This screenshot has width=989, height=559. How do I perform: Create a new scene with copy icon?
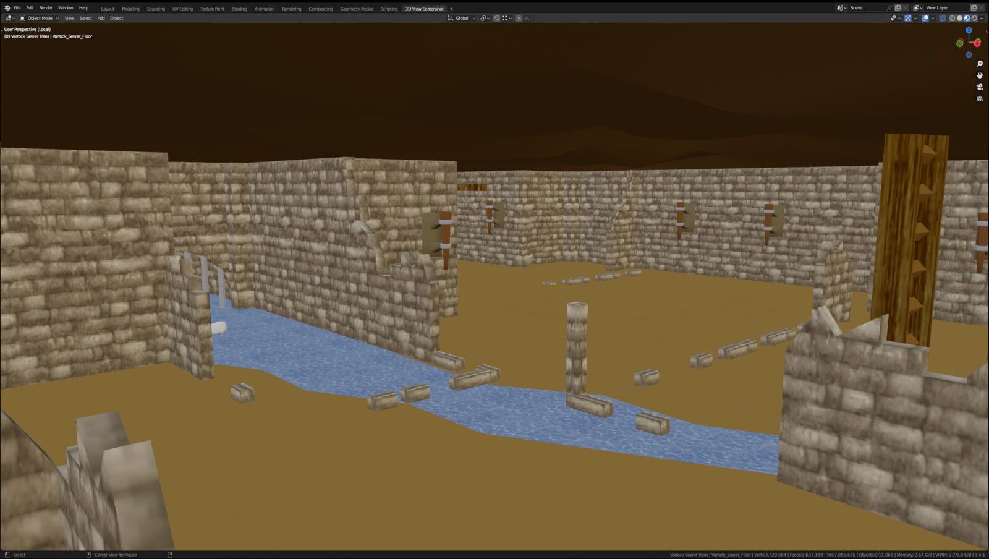(898, 7)
